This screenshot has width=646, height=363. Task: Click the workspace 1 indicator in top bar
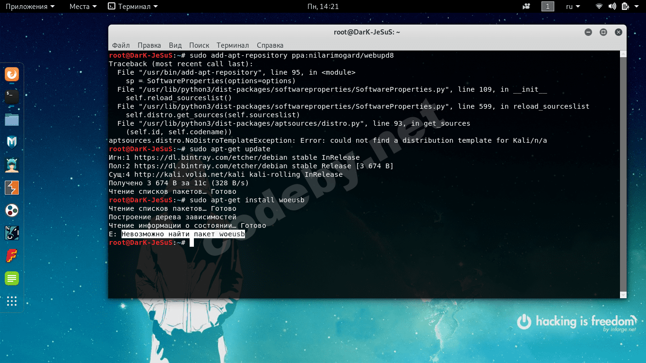click(548, 7)
